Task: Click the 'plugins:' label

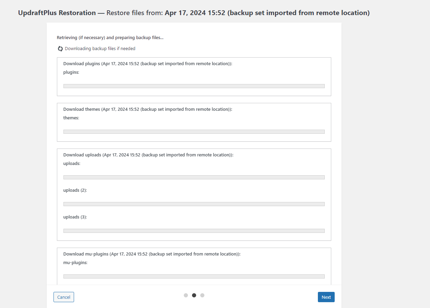Action: pos(71,72)
